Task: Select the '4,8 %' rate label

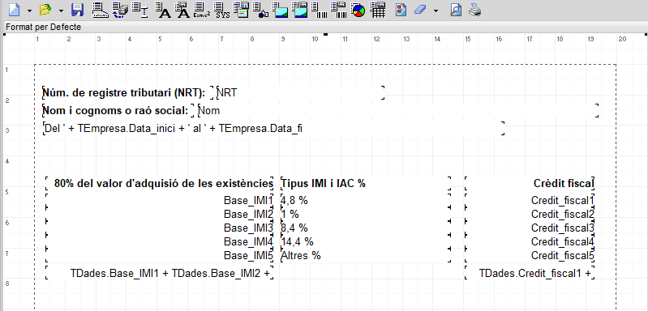Action: 366,201
